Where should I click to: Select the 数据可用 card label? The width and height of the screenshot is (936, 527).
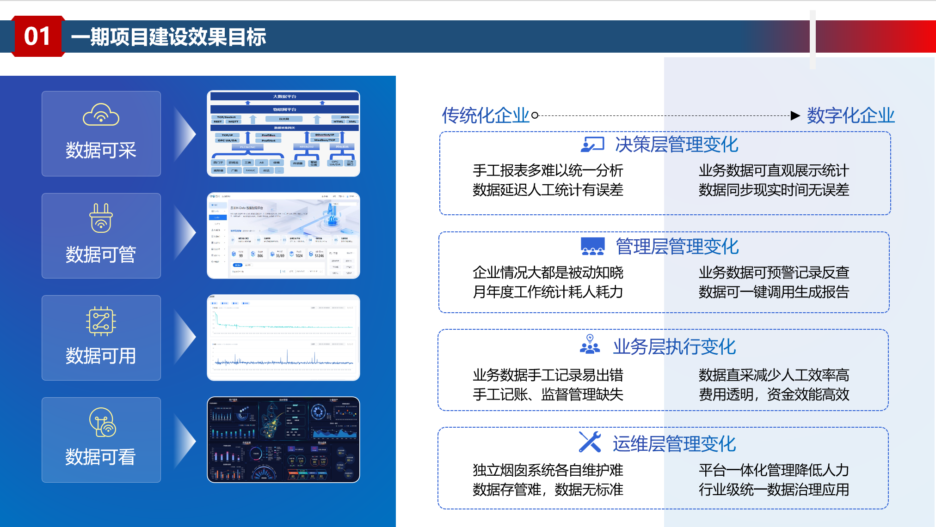pyautogui.click(x=101, y=356)
